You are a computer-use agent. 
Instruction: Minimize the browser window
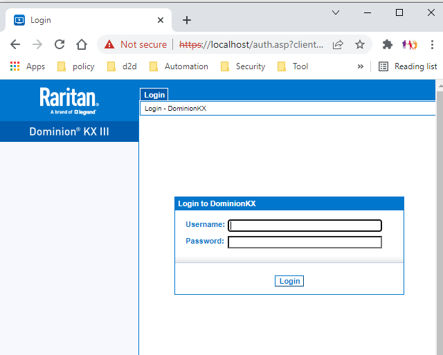[368, 12]
